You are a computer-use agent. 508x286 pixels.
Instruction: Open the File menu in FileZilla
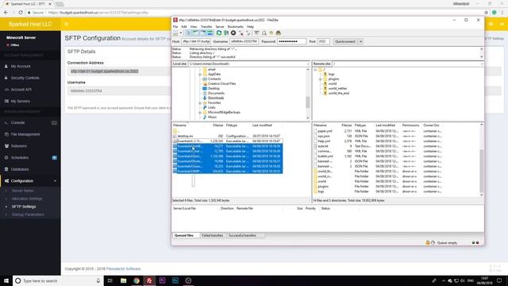175,26
